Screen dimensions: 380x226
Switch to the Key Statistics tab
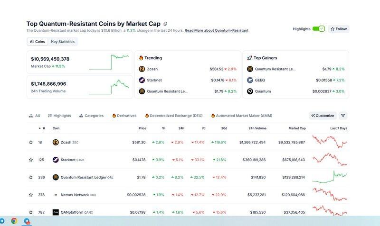coord(63,42)
